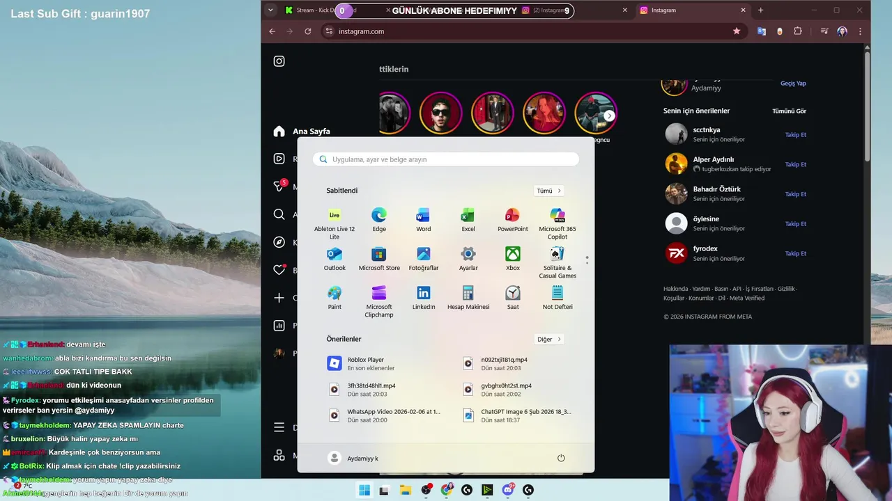The height and width of the screenshot is (501, 892).
Task: Open Instagram notifications heart icon
Action: click(279, 270)
